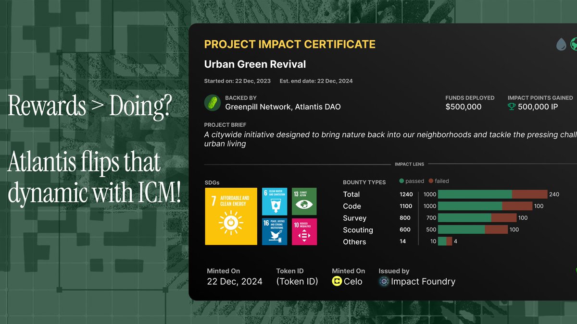This screenshot has height=324, width=577.
Task: Click the 'Celo' chain name
Action: tap(353, 281)
